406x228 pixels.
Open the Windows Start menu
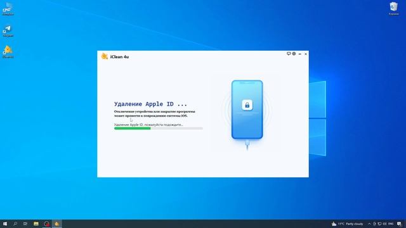tap(5, 224)
